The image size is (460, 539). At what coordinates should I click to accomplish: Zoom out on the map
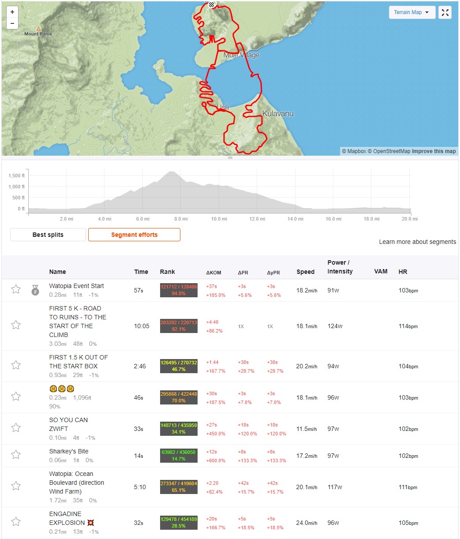click(12, 23)
